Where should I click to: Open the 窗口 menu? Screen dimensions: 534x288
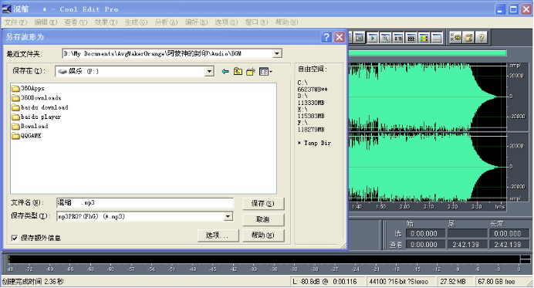point(256,22)
